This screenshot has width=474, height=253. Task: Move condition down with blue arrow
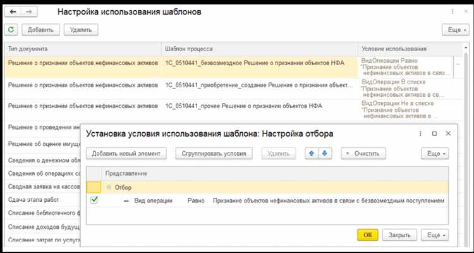(325, 154)
